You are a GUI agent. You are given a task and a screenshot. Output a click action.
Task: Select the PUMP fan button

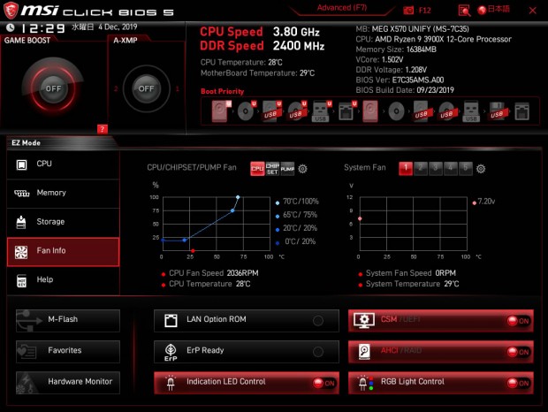click(x=287, y=169)
